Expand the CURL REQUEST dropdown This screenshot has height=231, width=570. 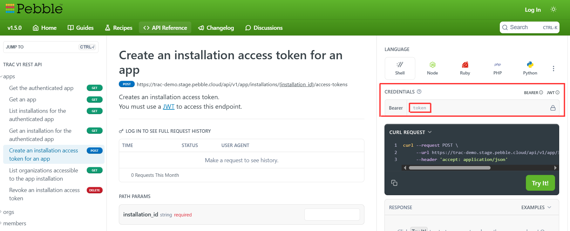pos(410,132)
